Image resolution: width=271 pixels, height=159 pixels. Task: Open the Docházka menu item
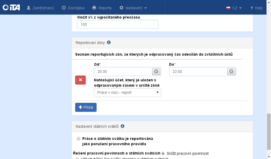tap(73, 8)
